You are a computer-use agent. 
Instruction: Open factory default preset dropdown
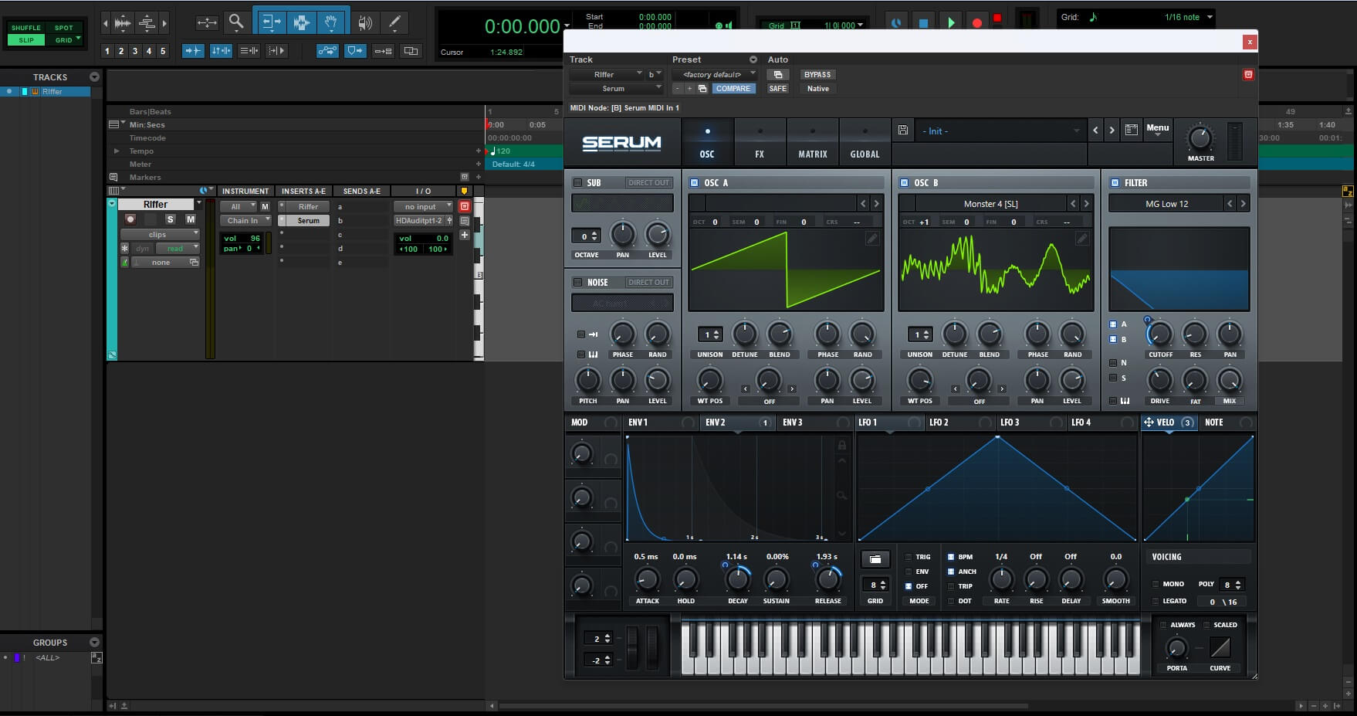coord(714,75)
